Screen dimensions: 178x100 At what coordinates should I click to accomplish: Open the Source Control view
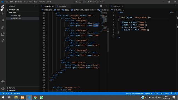(x=3, y=20)
